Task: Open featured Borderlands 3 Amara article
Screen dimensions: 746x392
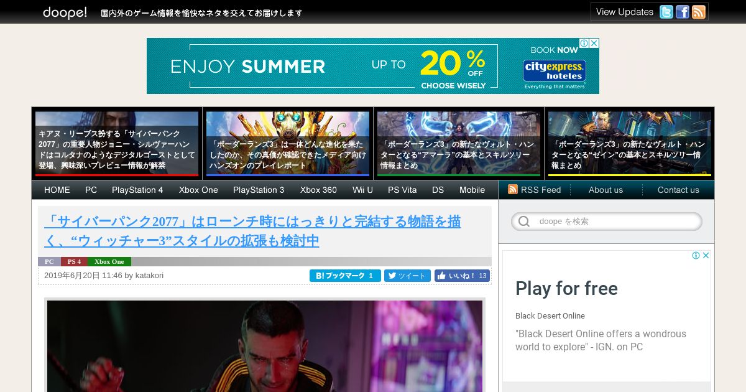Action: tap(459, 144)
